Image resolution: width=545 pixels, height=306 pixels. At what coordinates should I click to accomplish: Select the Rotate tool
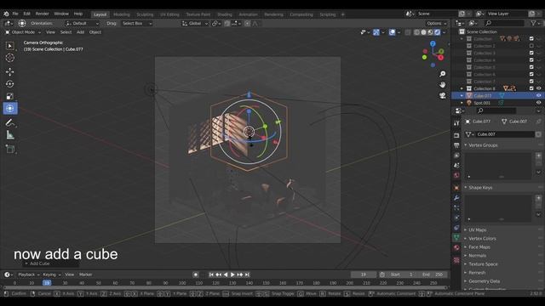click(9, 84)
